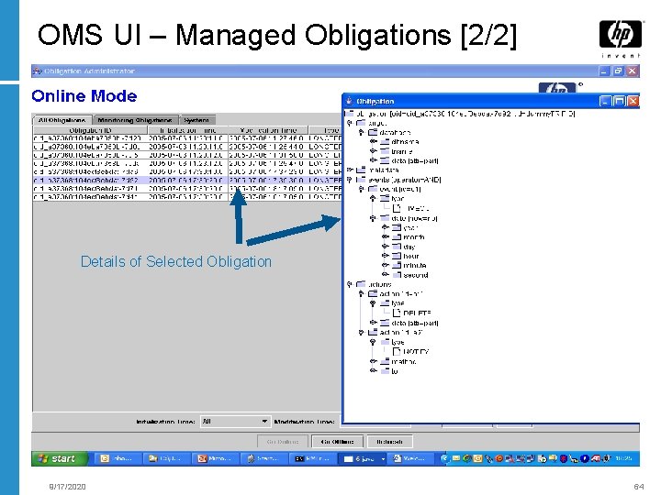This screenshot has height=495, width=661.
Task: Select the highlighted obligation row in table
Action: 187,181
